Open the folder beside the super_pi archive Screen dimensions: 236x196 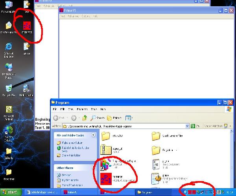[156, 150]
